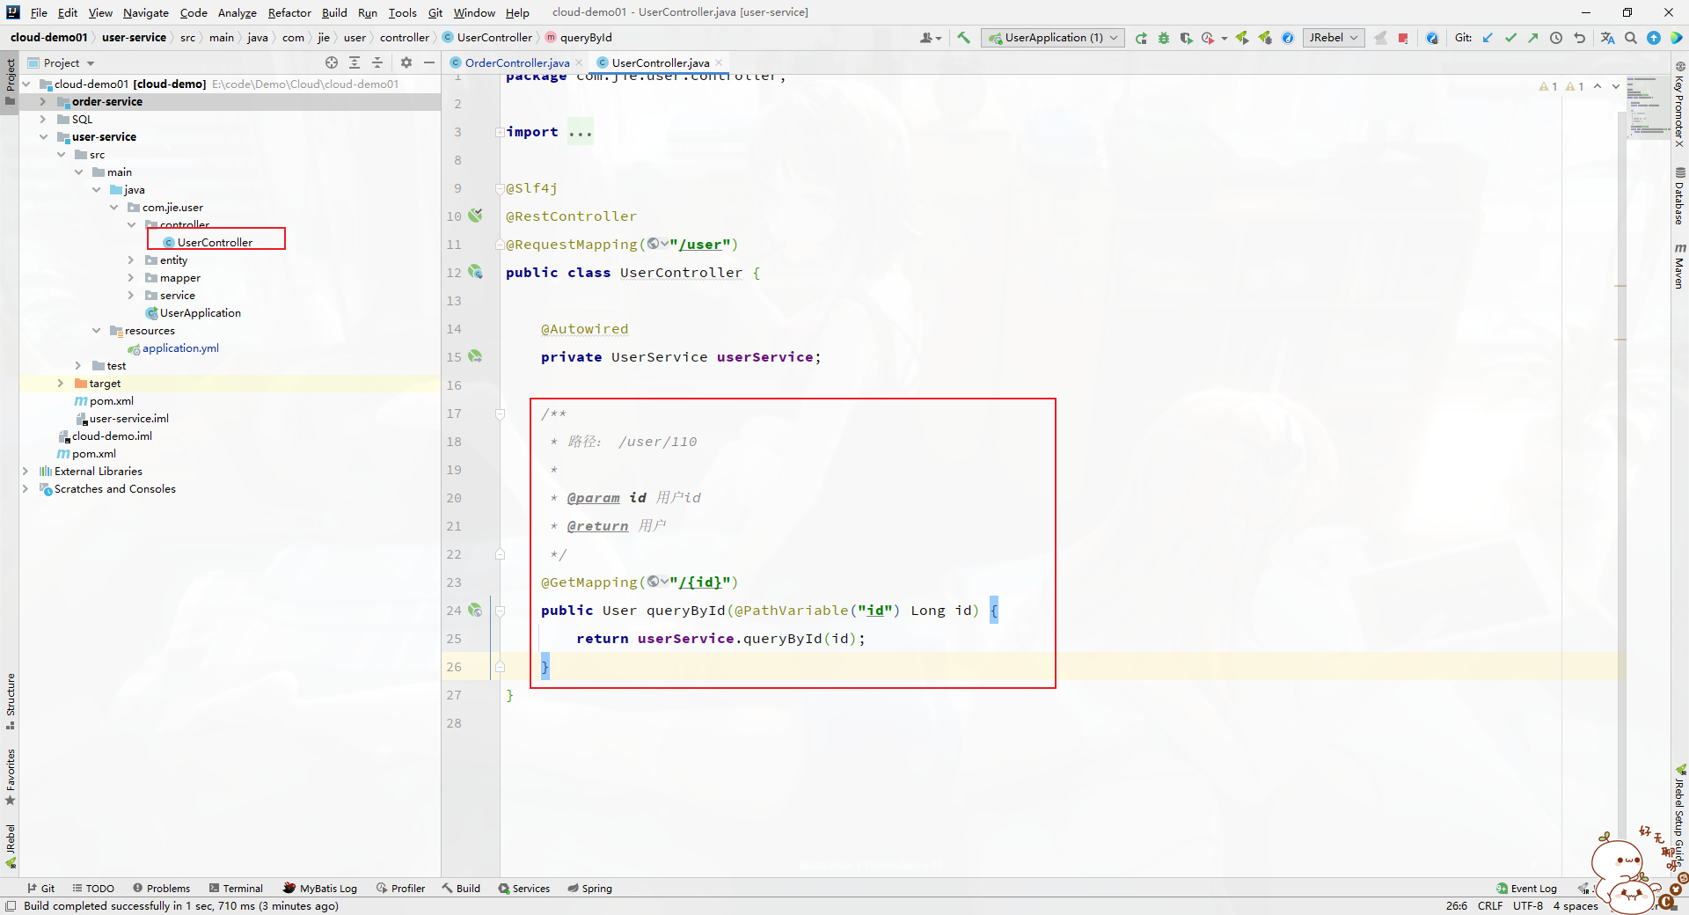
Task: Toggle the Project tool window stripe button
Action: point(10,81)
